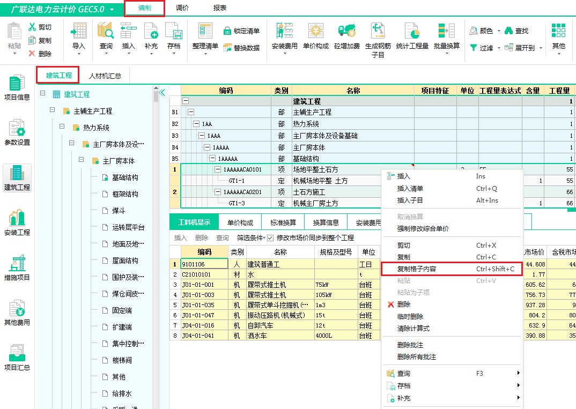Click the 导入 (Import) toolbar icon
576x409 pixels.
coord(79,31)
